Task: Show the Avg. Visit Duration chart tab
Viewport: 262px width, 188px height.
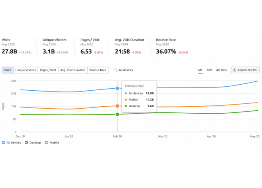Action: pos(72,70)
